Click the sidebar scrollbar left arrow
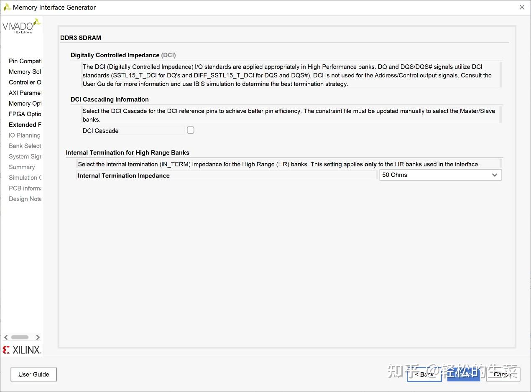 (x=6, y=337)
